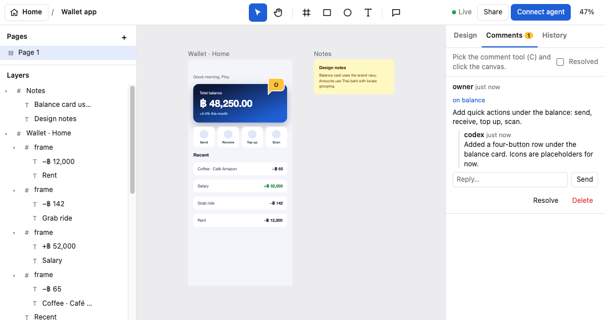Open the 'on balance' comment link
The image size is (605, 320).
tap(469, 100)
